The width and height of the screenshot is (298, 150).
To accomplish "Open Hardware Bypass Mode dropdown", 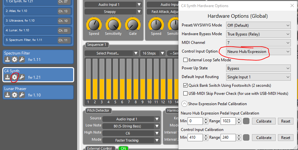I will (258, 34).
